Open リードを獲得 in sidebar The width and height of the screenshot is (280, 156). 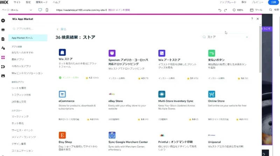[x=19, y=88]
